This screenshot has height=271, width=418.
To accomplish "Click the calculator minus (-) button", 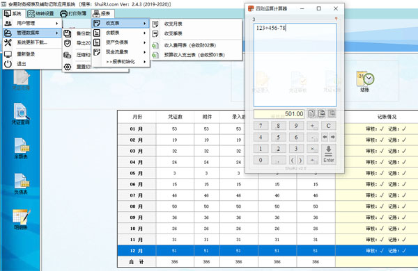I will (x=312, y=137).
